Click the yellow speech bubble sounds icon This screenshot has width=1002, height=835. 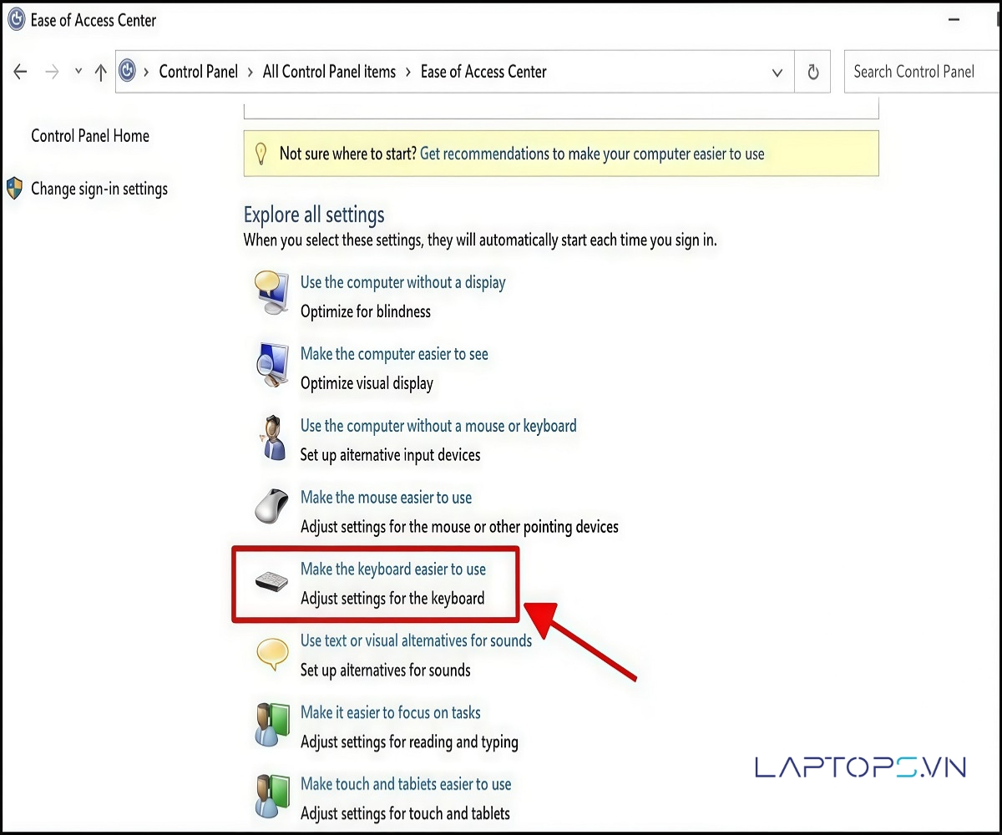click(272, 653)
